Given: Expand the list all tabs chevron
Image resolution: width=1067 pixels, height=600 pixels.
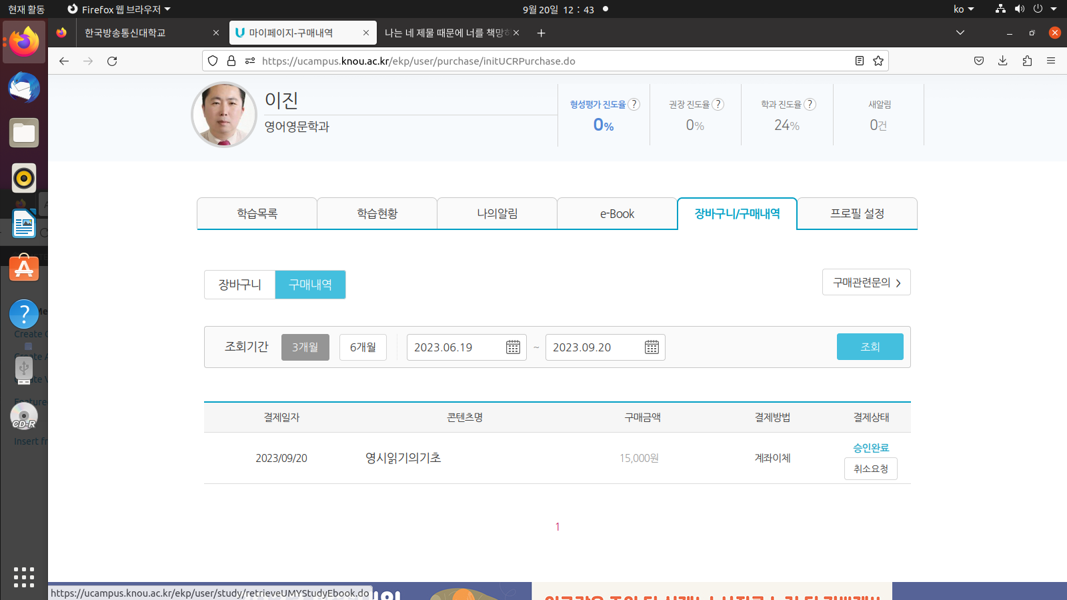Looking at the screenshot, I should [x=960, y=33].
